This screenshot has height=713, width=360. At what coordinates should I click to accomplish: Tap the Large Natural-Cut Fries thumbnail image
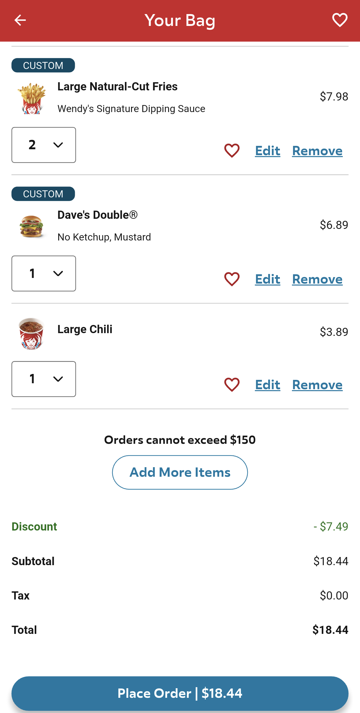(x=32, y=98)
